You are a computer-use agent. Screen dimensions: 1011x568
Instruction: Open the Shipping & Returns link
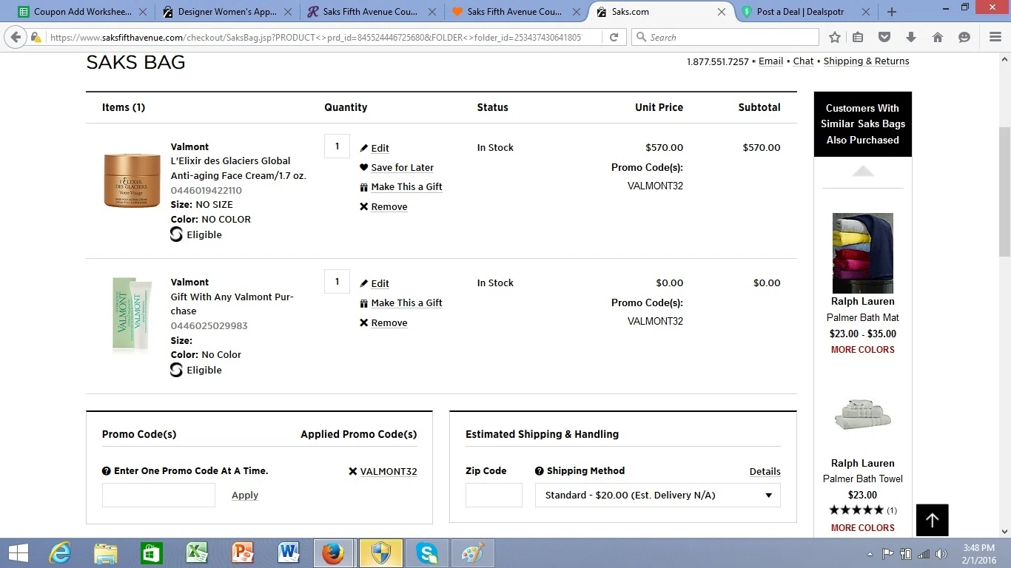point(866,61)
